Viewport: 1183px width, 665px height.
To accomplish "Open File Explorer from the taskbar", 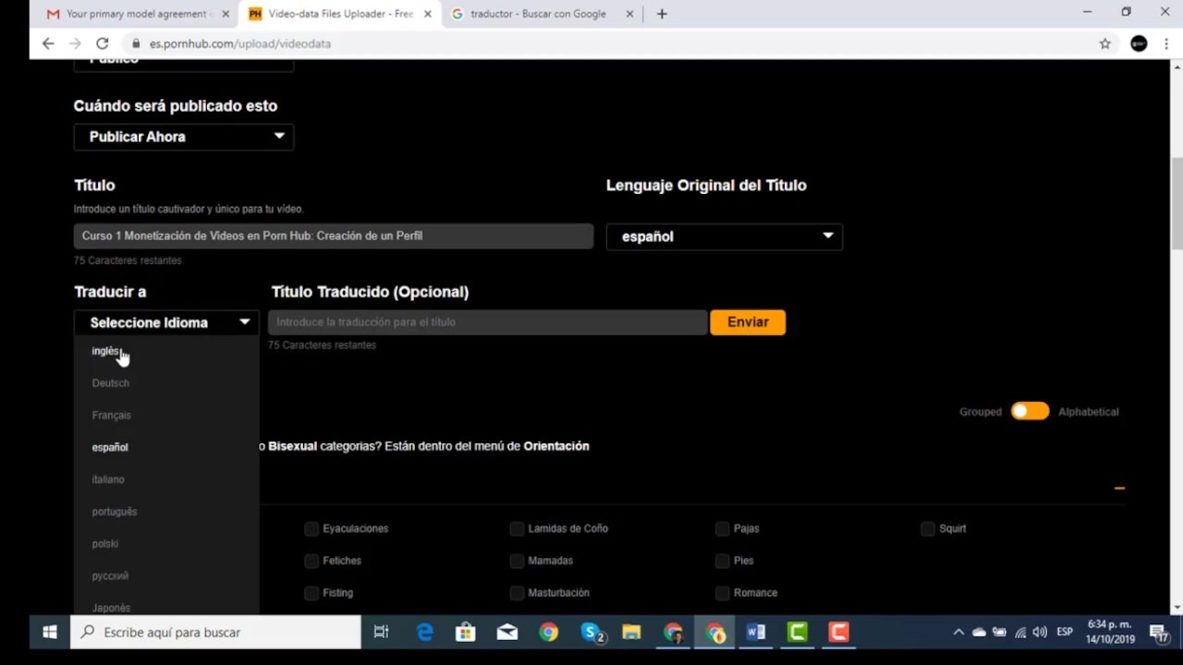I will (631, 633).
